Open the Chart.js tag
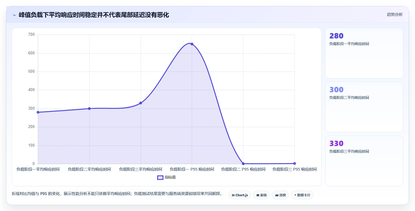 tap(240, 195)
